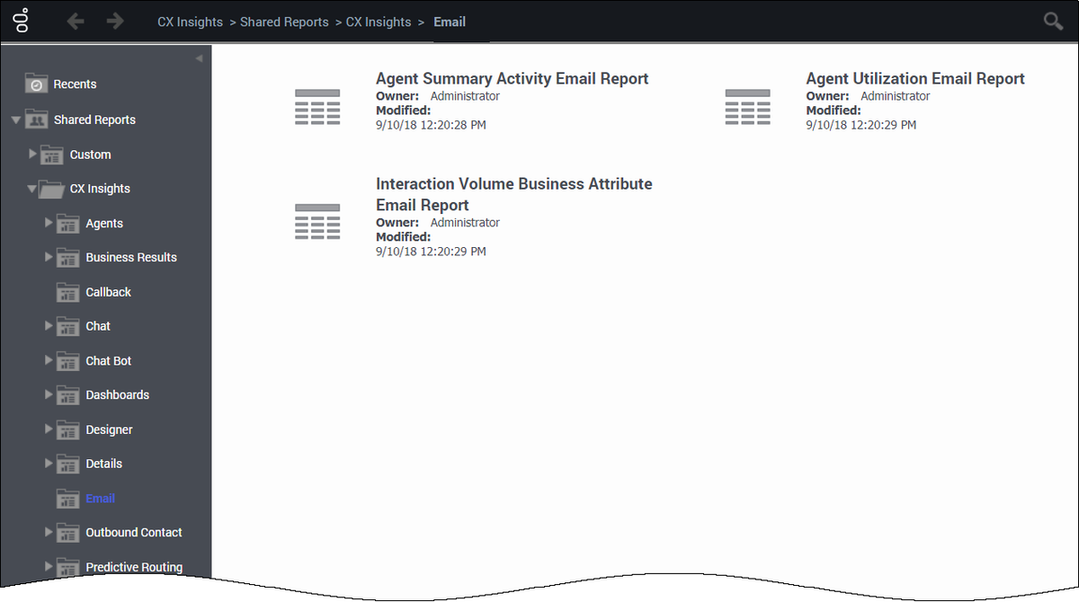Click Agent Summary Activity Email Report grid icon
Viewport: 1079px width, 602px height.
point(317,107)
